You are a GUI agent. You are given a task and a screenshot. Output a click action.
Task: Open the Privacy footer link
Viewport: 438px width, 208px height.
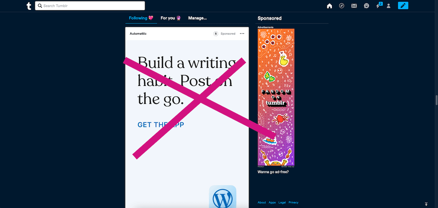tap(293, 203)
